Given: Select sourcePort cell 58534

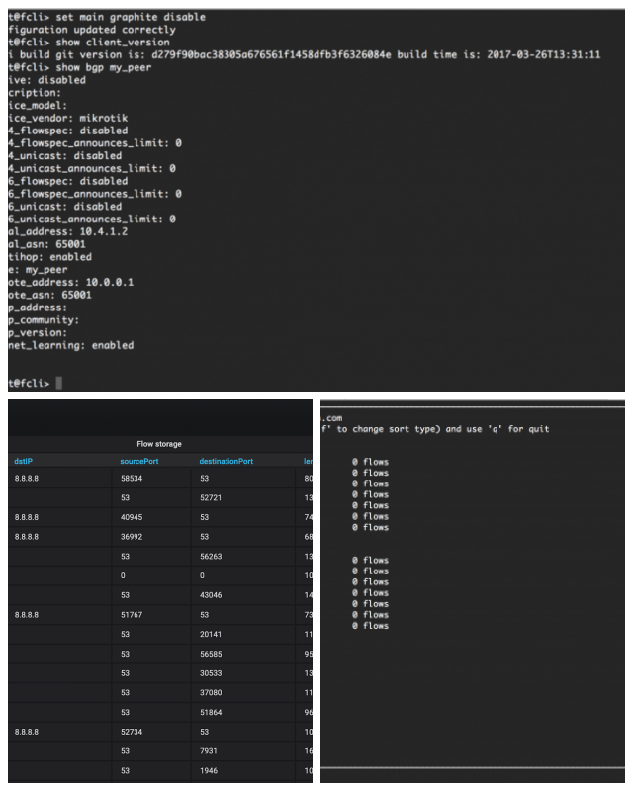Looking at the screenshot, I should pyautogui.click(x=134, y=479).
